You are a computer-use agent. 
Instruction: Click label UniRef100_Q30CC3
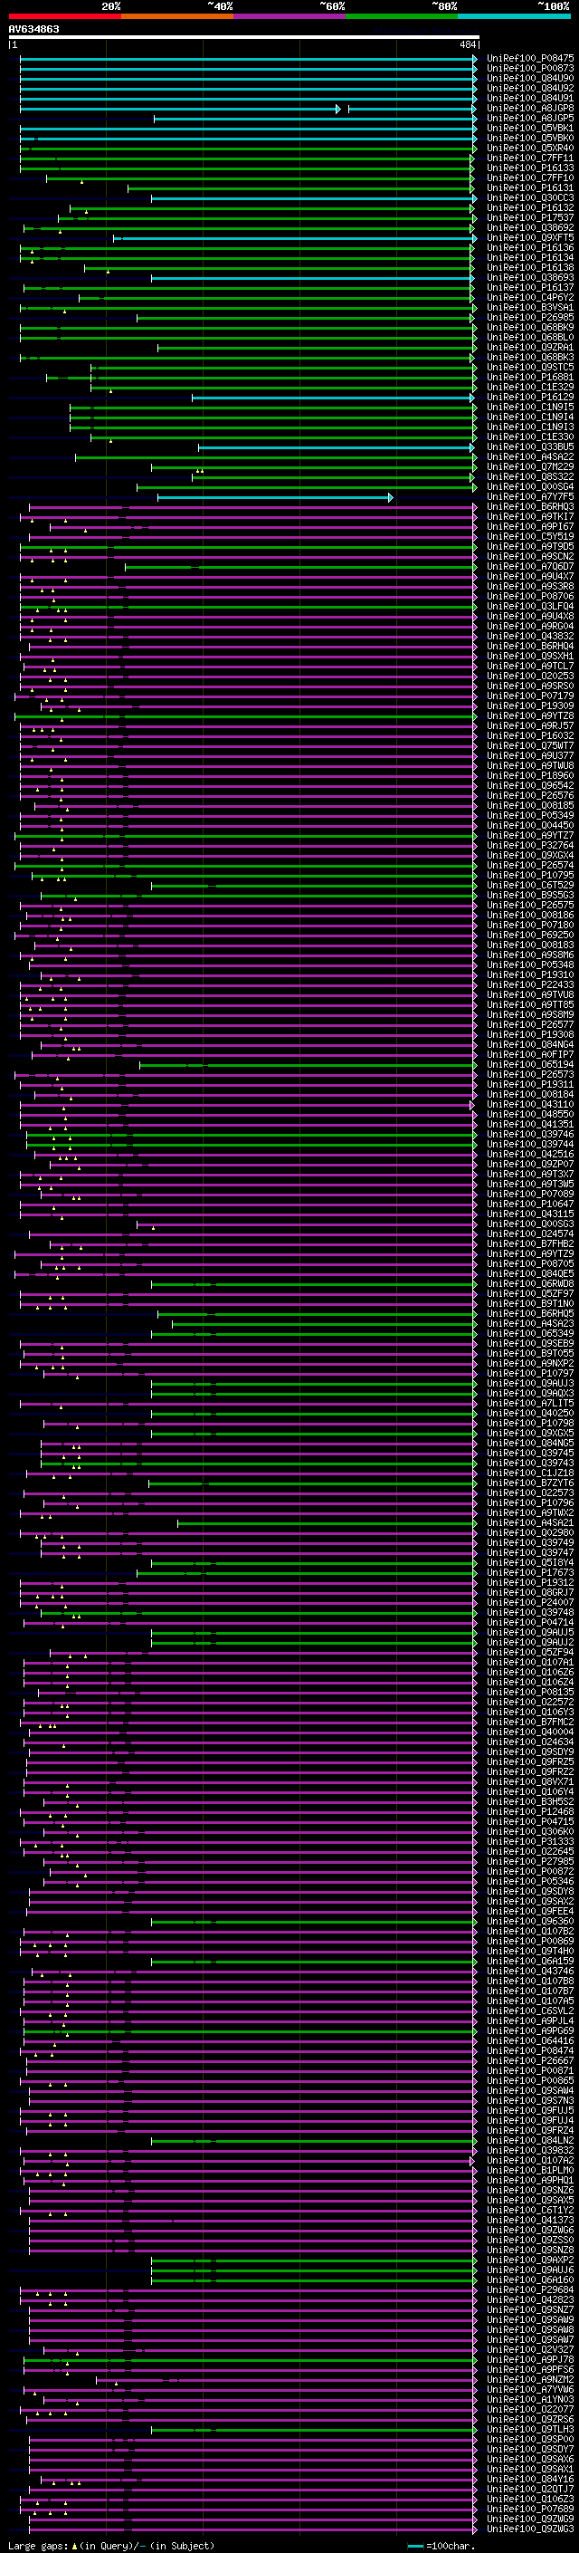point(530,198)
